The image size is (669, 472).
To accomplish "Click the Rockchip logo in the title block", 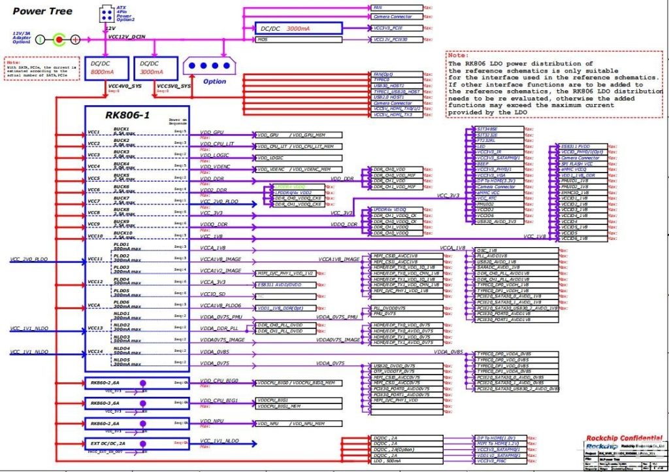I will click(602, 447).
